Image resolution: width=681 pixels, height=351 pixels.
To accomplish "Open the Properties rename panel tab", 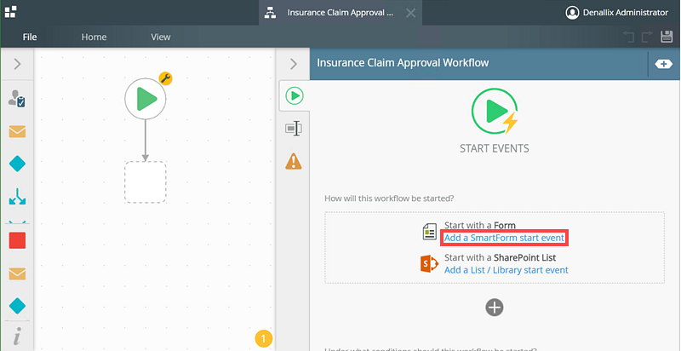I will click(294, 129).
